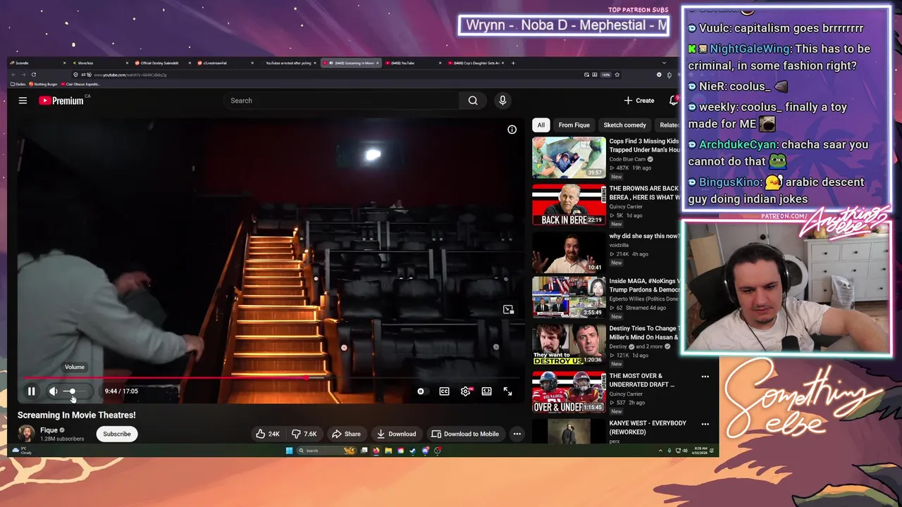902x507 pixels.
Task: Open Cops Find 3 Missing Kids thumbnail
Action: pyautogui.click(x=569, y=157)
